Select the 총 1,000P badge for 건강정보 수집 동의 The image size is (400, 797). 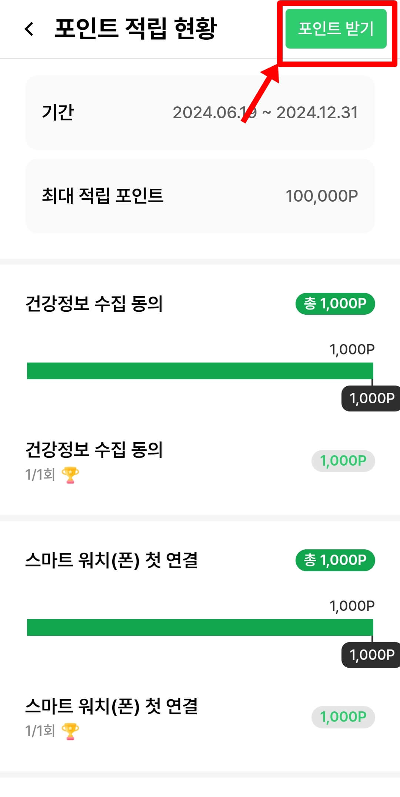(335, 304)
